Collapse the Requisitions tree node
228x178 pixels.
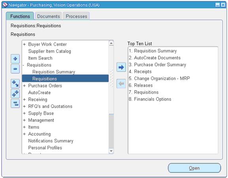tap(23, 65)
